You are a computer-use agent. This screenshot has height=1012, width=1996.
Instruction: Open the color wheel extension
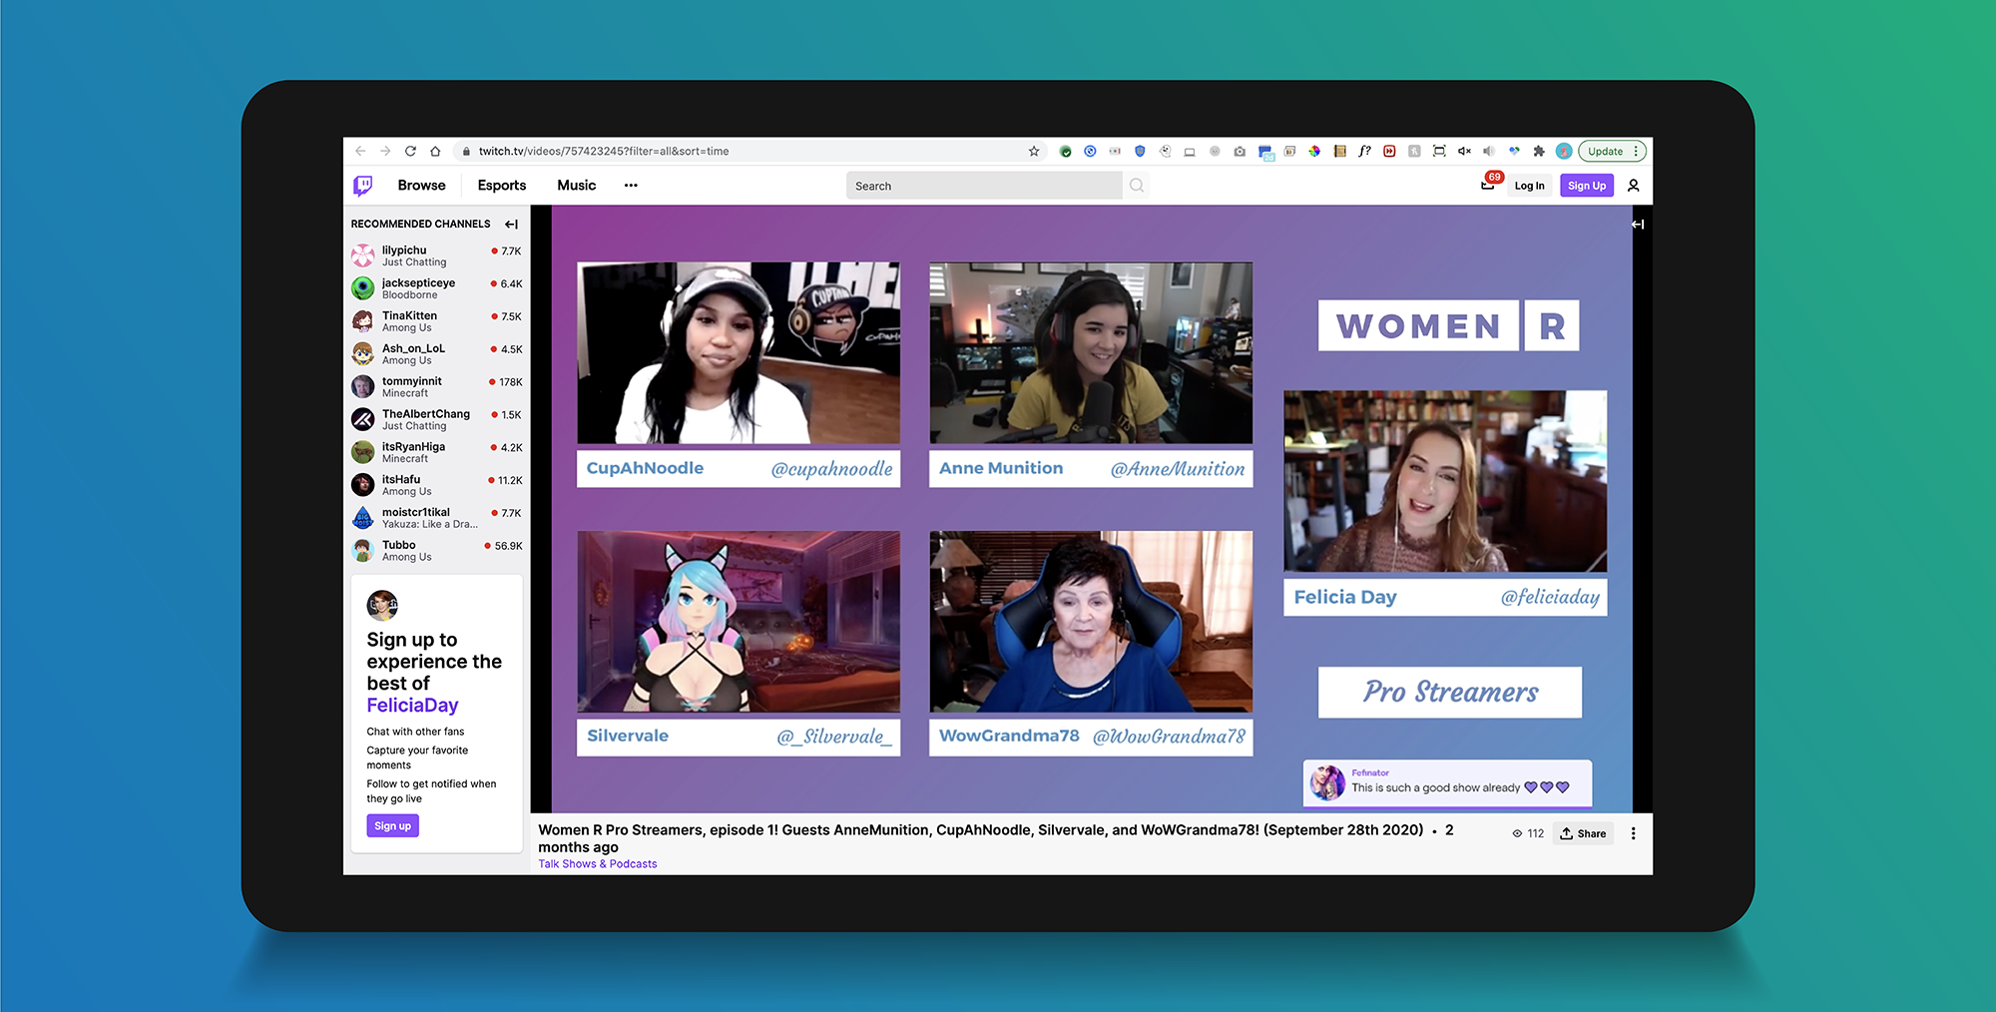tap(1314, 152)
